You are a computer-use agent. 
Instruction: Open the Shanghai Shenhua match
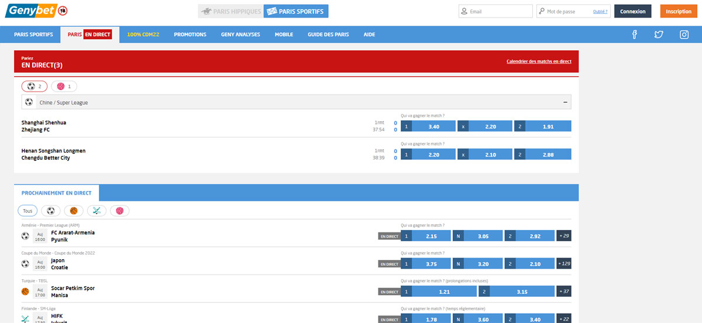pyautogui.click(x=44, y=126)
